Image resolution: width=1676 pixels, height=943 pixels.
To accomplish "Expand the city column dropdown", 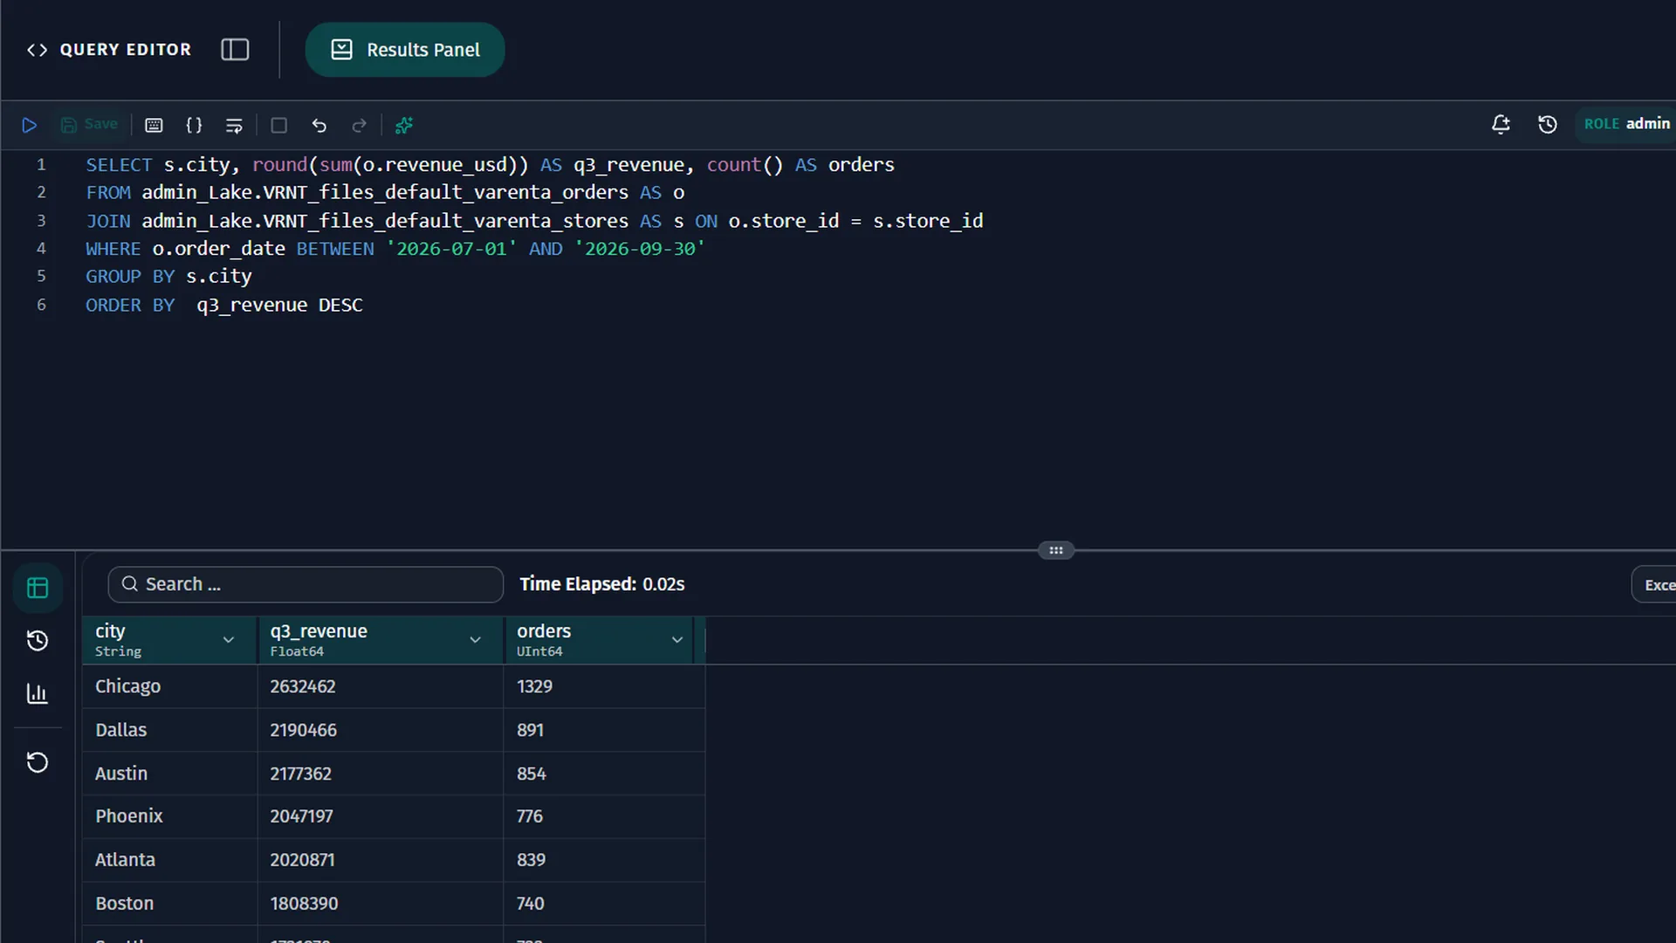I will point(229,640).
